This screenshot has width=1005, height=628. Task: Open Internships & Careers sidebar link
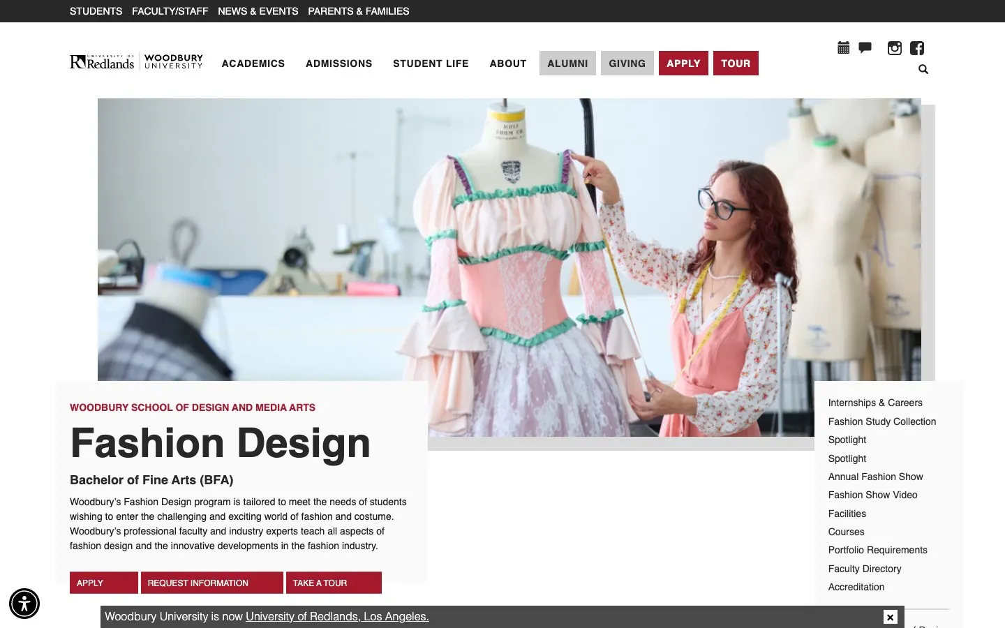pos(875,403)
